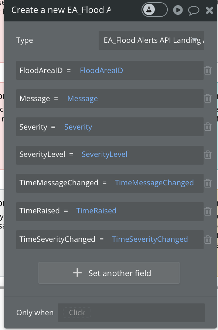Click the Set another field button
The height and width of the screenshot is (330, 218).
click(109, 273)
